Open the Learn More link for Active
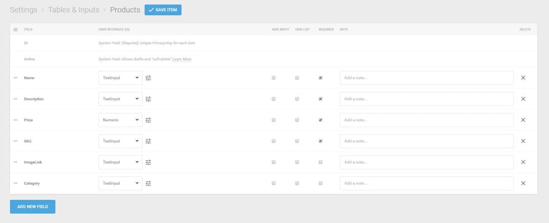 (x=182, y=60)
